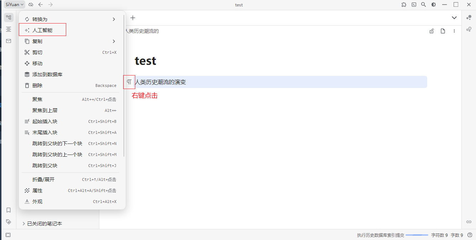Select 跳转到父块的下一个块

pos(70,144)
